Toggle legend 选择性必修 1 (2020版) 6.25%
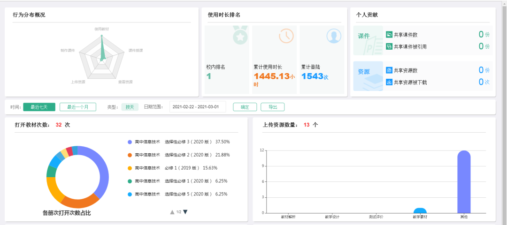This screenshot has width=507, height=225. point(177,181)
